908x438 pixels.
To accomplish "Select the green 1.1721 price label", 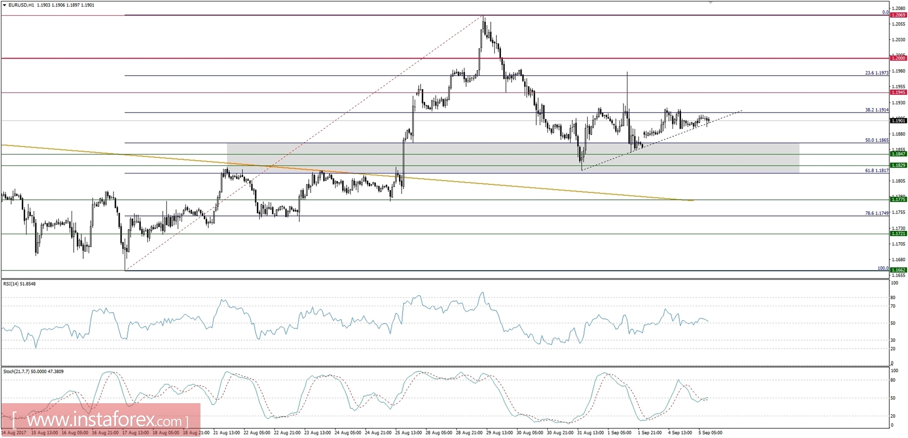I will coord(898,234).
